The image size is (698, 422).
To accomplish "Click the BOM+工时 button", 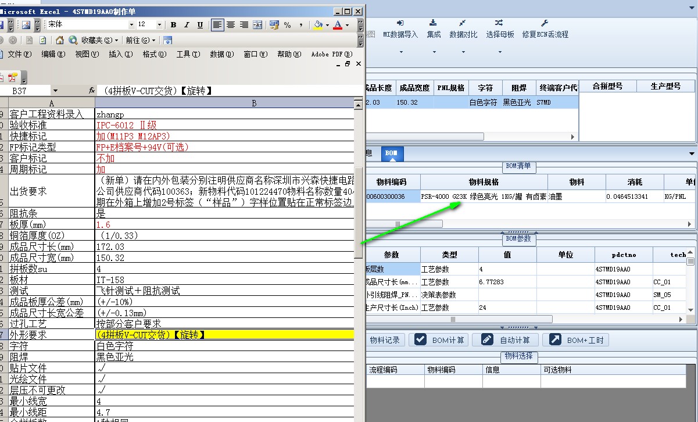I will coord(575,340).
